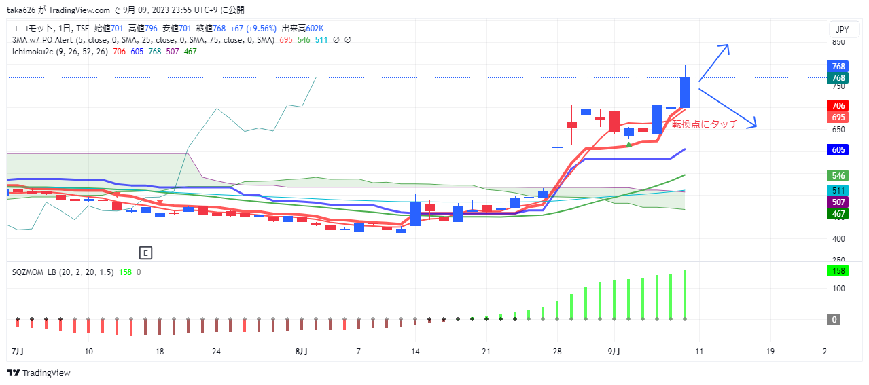Viewport: 869px width, 385px height.
Task: Click the upward blue arrow drawing
Action: pyautogui.click(x=715, y=62)
